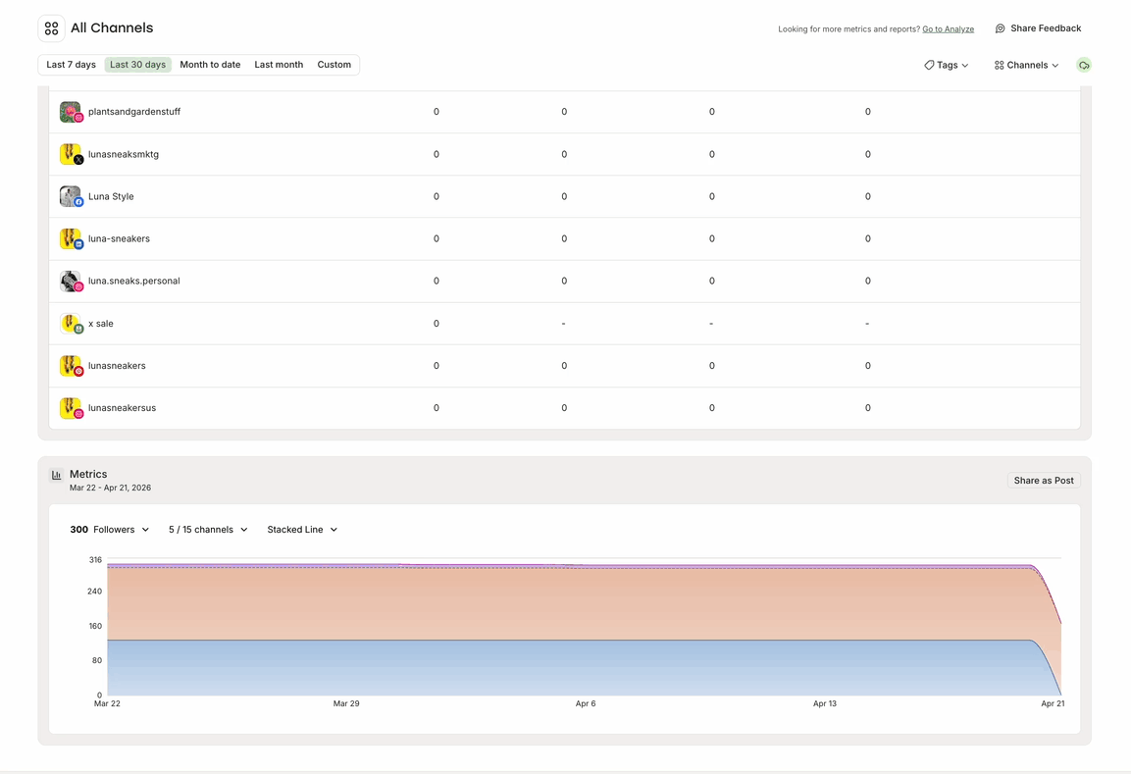Choose the Custom date range
Screen dimensions: 1131x774
[334, 64]
